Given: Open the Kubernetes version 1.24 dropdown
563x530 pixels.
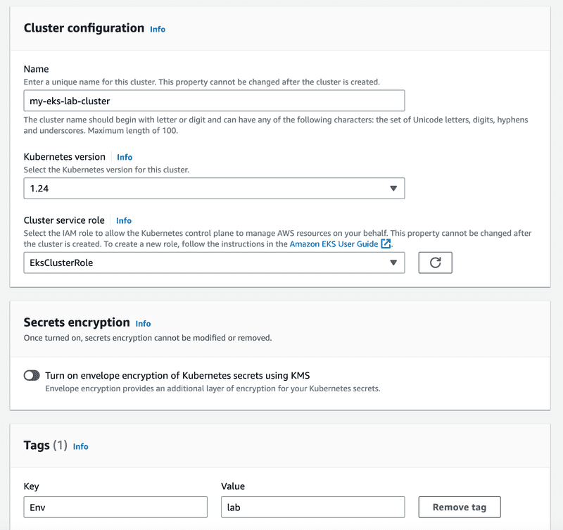Looking at the screenshot, I should [214, 188].
